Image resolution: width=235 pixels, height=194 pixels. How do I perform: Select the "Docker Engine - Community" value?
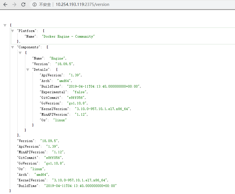[68, 36]
